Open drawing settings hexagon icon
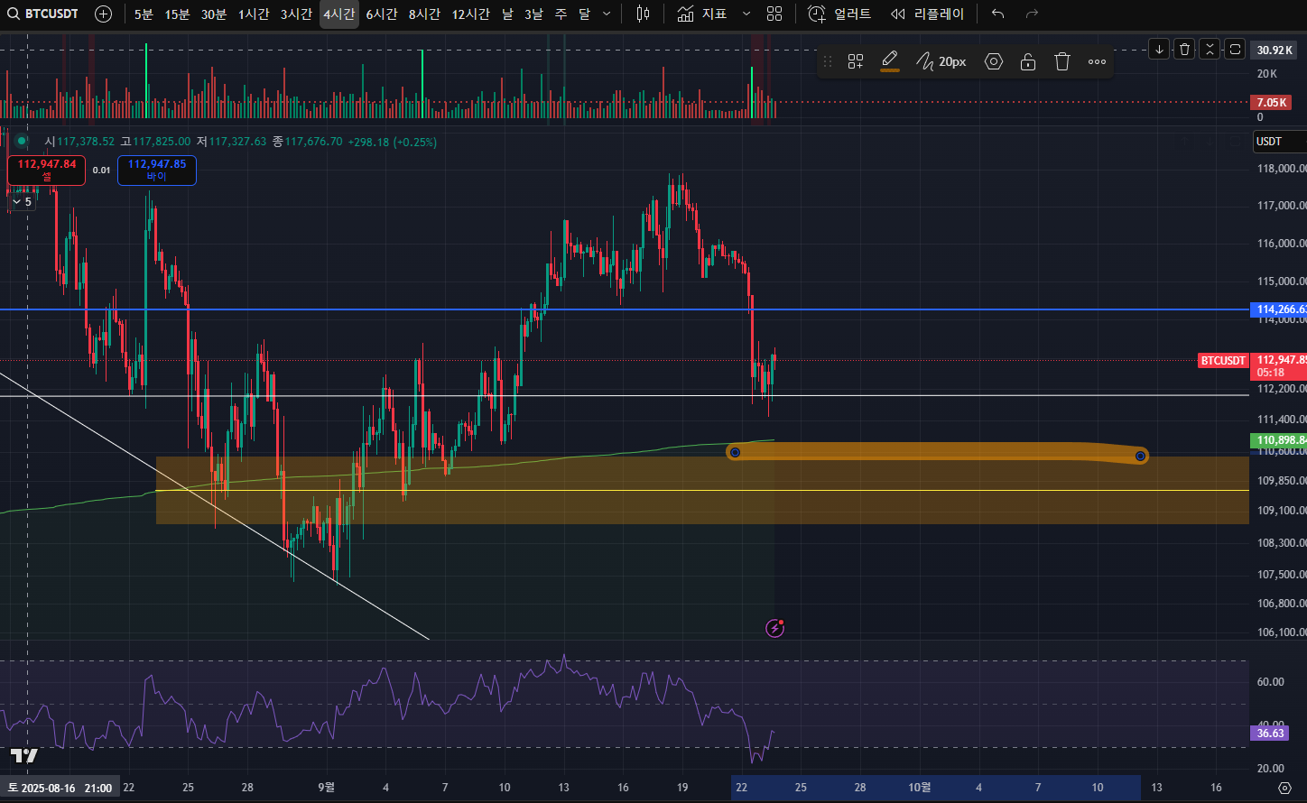 pyautogui.click(x=993, y=61)
